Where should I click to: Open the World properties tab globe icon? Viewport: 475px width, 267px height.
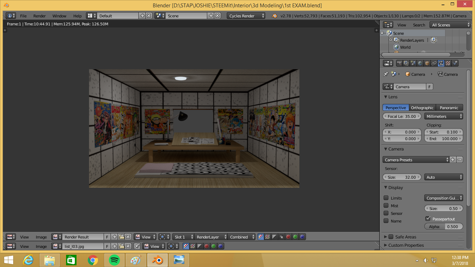[x=420, y=63]
